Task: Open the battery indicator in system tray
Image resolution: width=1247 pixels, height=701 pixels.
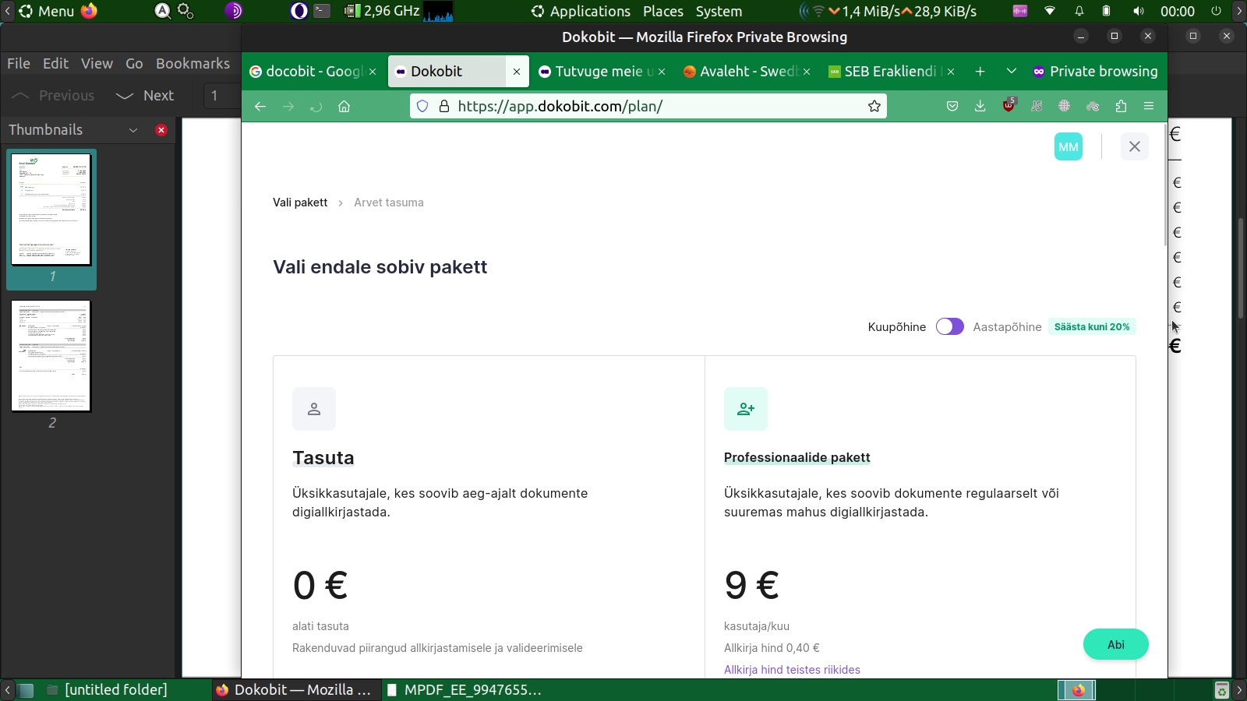Action: (x=1106, y=11)
